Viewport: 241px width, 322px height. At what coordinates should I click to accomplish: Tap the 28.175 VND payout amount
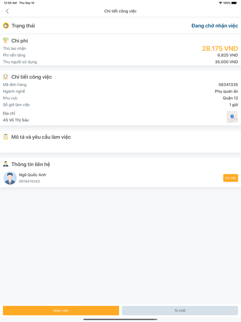coord(220,49)
